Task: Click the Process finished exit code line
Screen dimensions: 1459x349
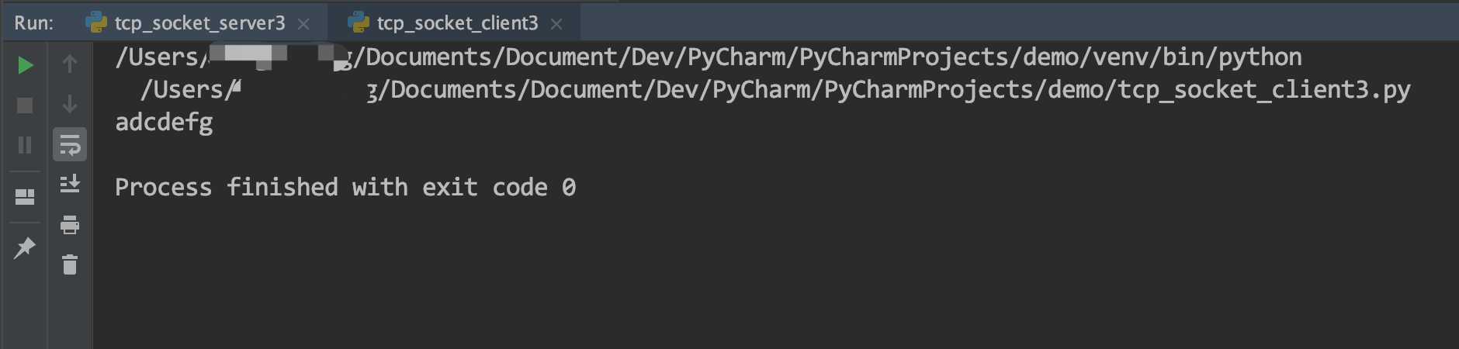Action: [345, 188]
